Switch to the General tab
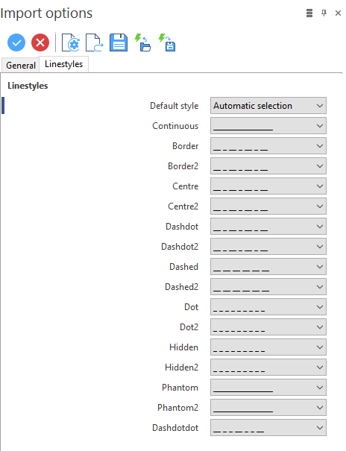 click(21, 66)
